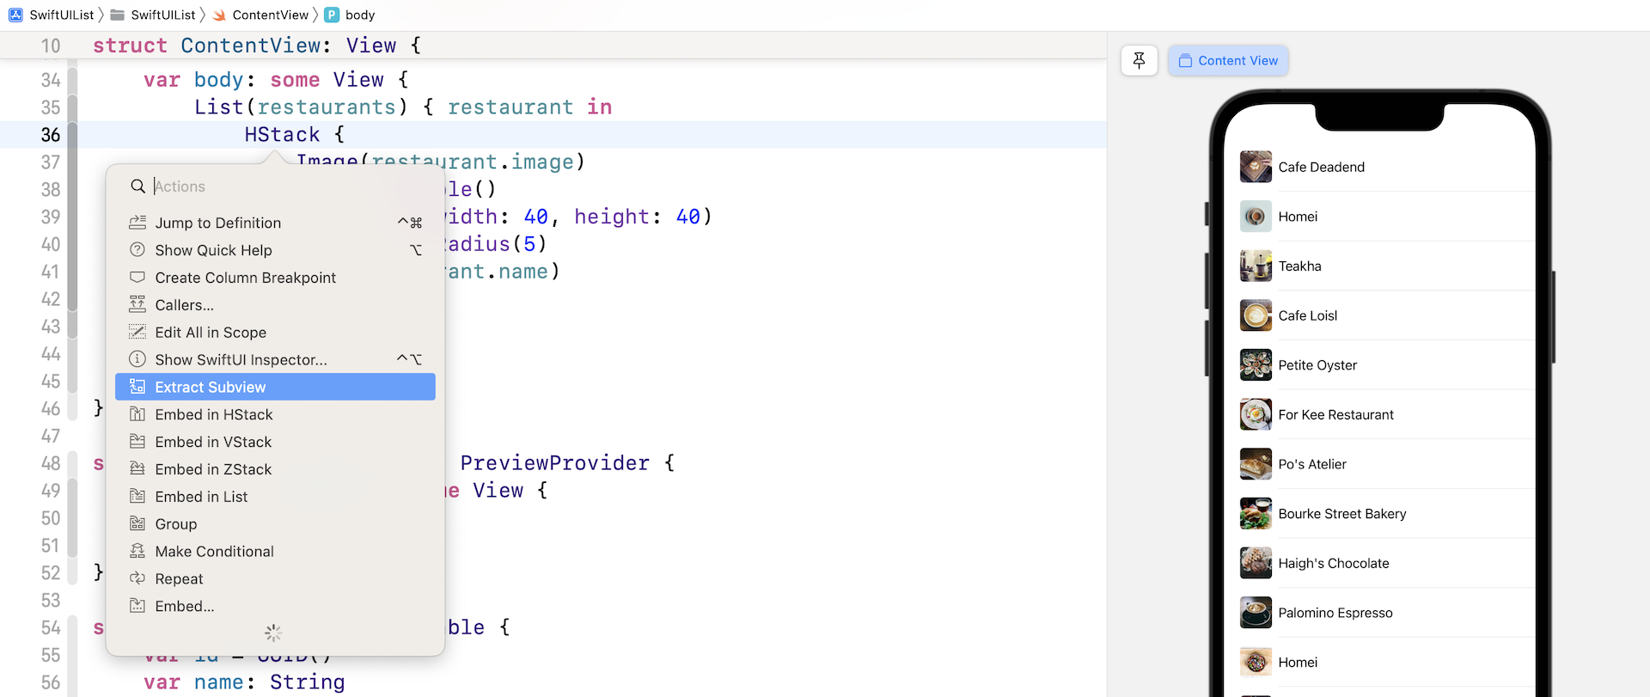Open the Show SwiftUI Inspector option
Viewport: 1650px width, 697px height.
coord(241,359)
